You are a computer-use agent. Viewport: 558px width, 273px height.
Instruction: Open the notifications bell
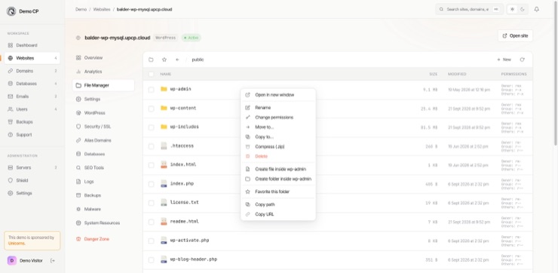[x=537, y=10]
